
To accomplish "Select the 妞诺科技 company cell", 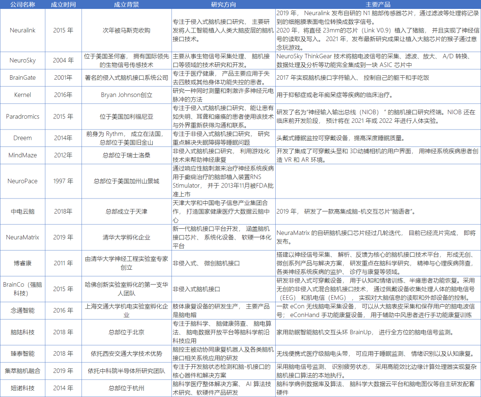I will coord(23,388).
